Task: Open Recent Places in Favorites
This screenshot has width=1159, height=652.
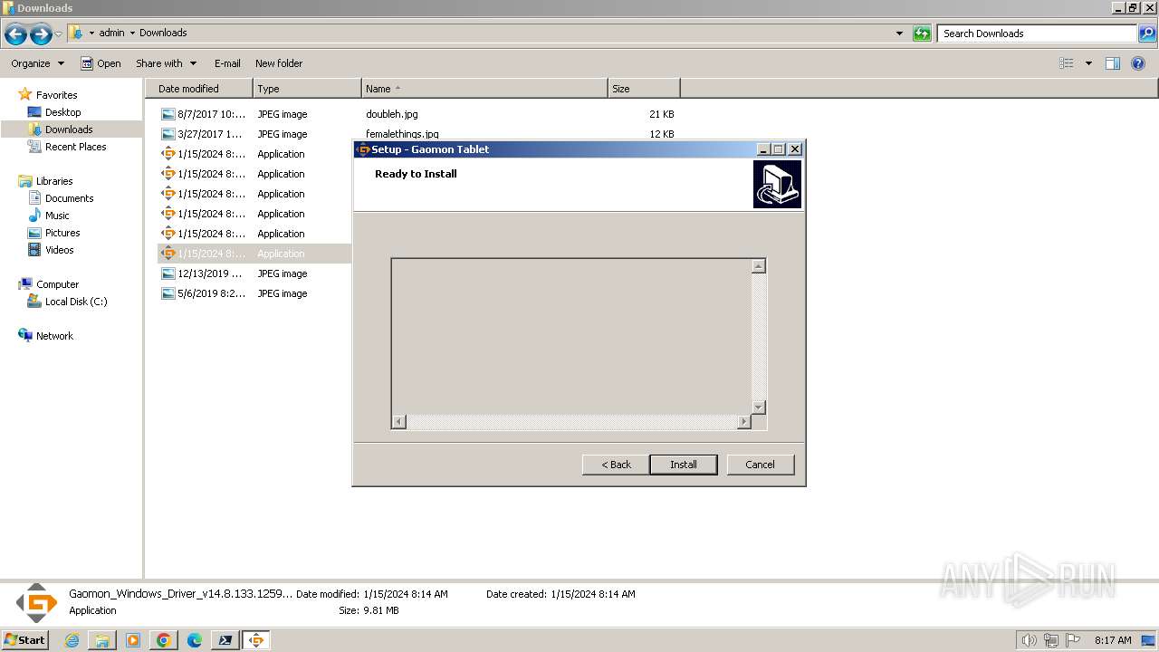Action: pos(75,147)
